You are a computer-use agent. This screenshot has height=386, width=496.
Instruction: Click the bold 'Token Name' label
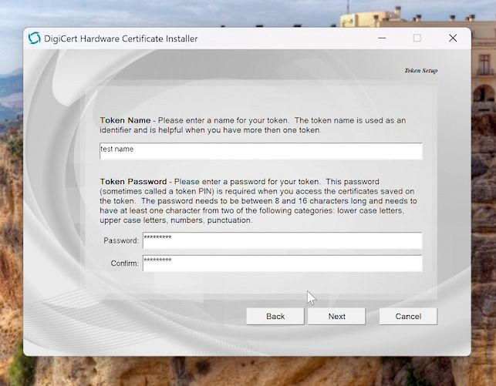(x=125, y=120)
